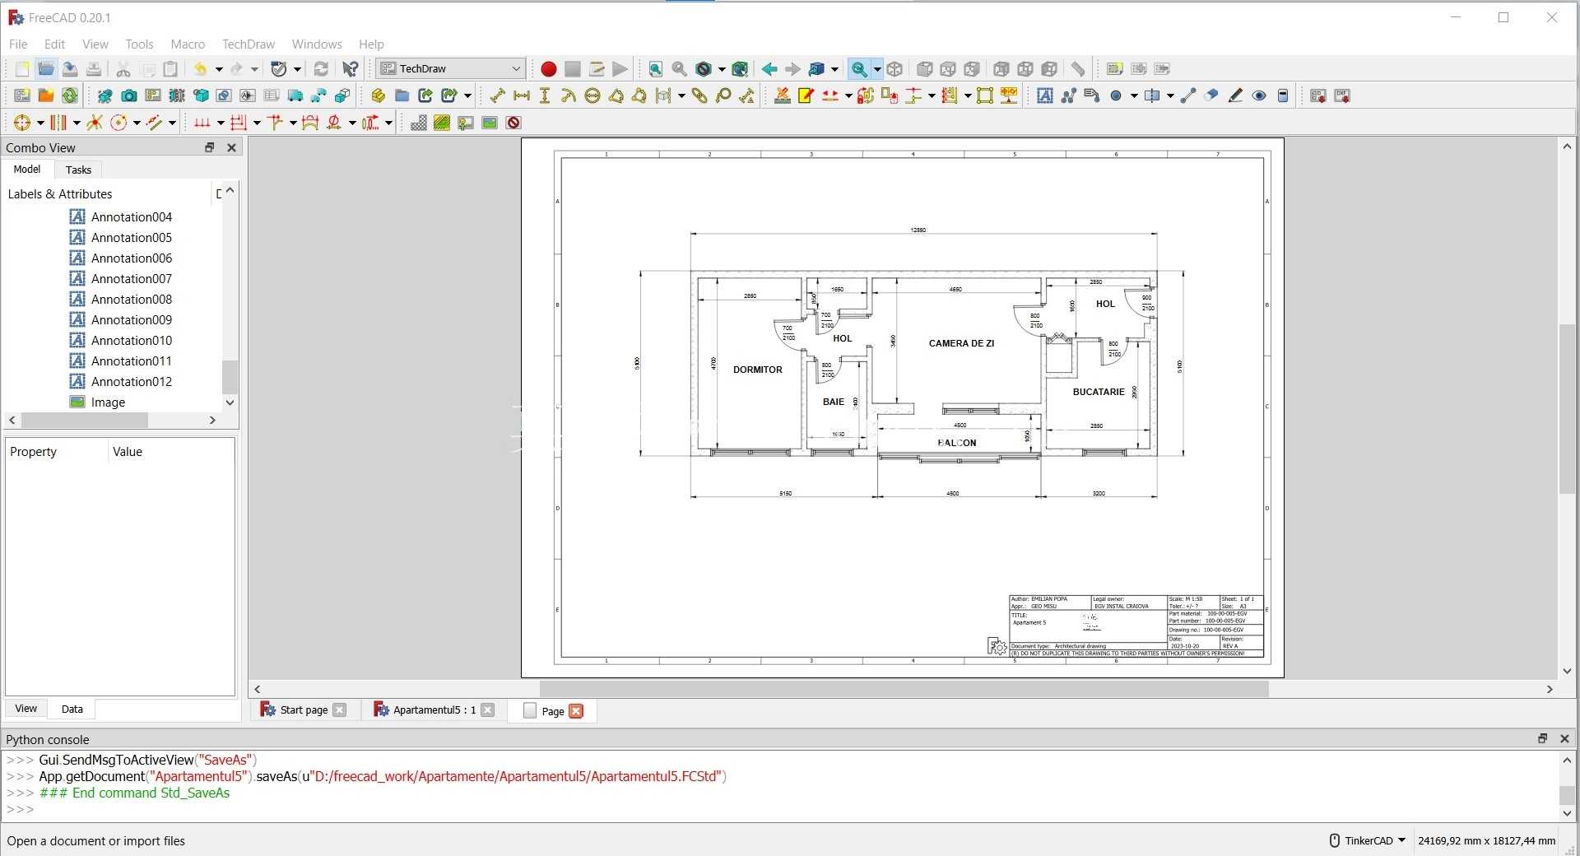Float the Python console panel
The image size is (1580, 856).
(x=1542, y=738)
